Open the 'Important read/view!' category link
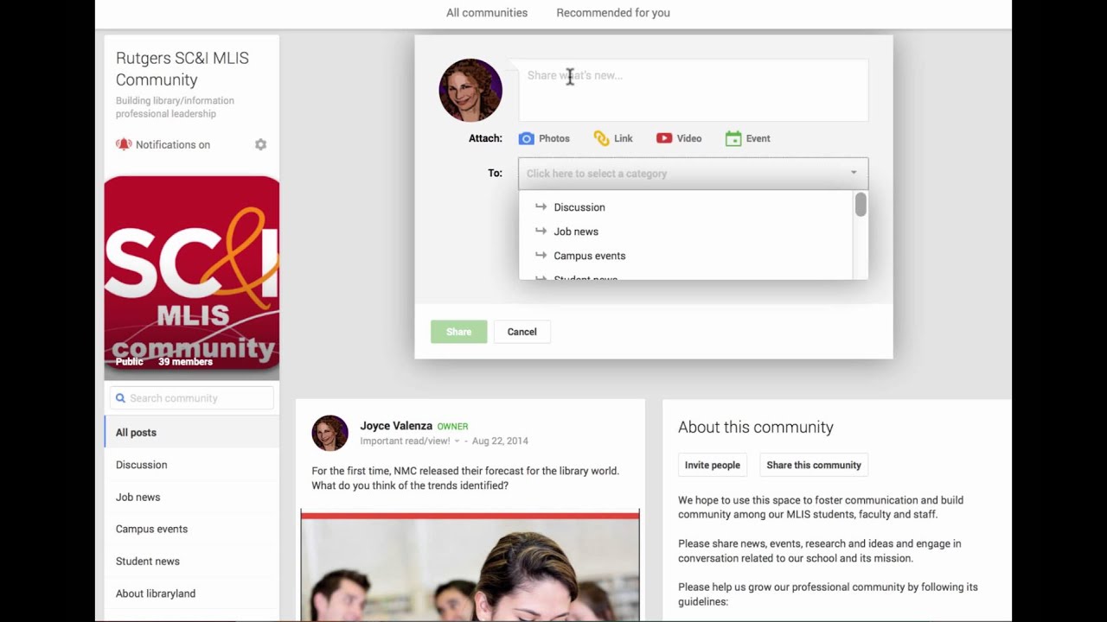Image resolution: width=1107 pixels, height=622 pixels. (405, 441)
